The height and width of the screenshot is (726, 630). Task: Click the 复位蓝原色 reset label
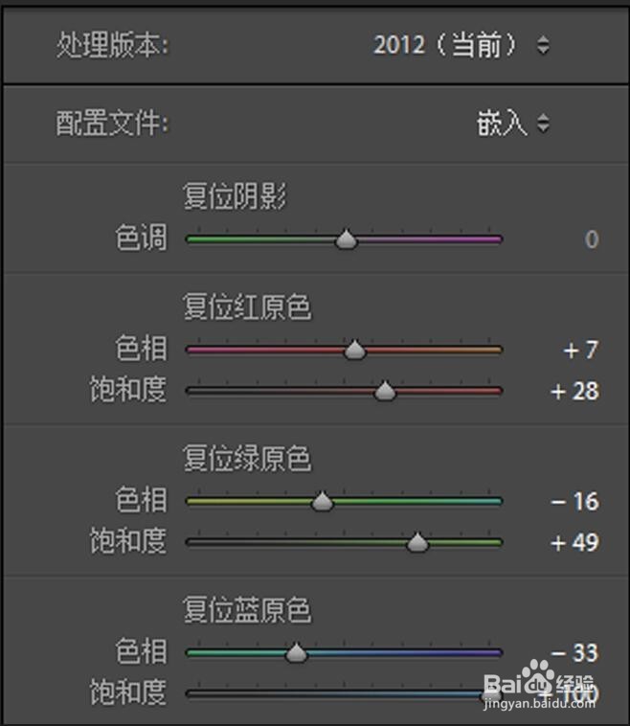click(247, 610)
